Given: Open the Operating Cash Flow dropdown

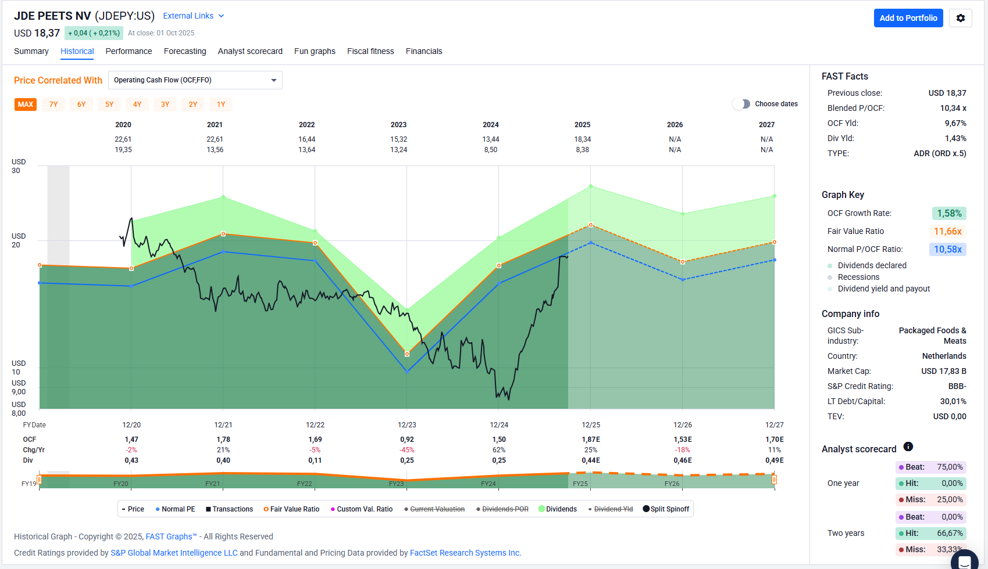Looking at the screenshot, I should 195,80.
